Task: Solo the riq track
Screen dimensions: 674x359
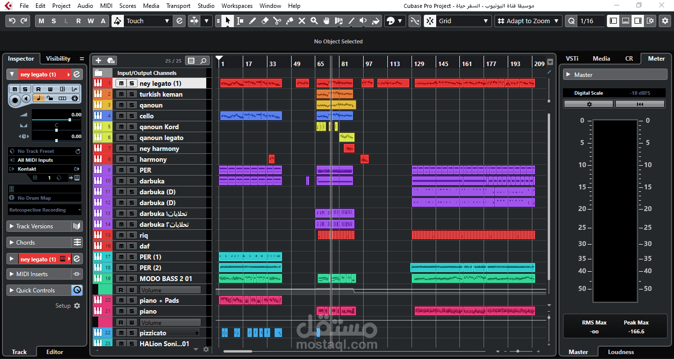Action: tap(132, 235)
